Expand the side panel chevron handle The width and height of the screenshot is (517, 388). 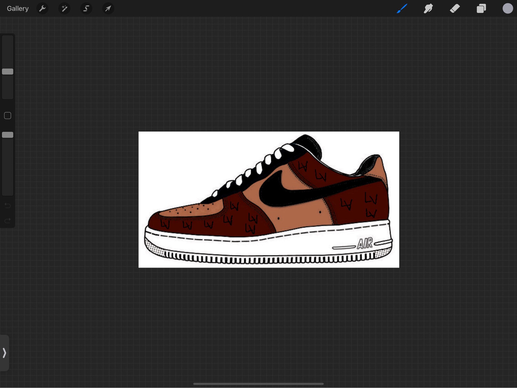click(x=4, y=353)
